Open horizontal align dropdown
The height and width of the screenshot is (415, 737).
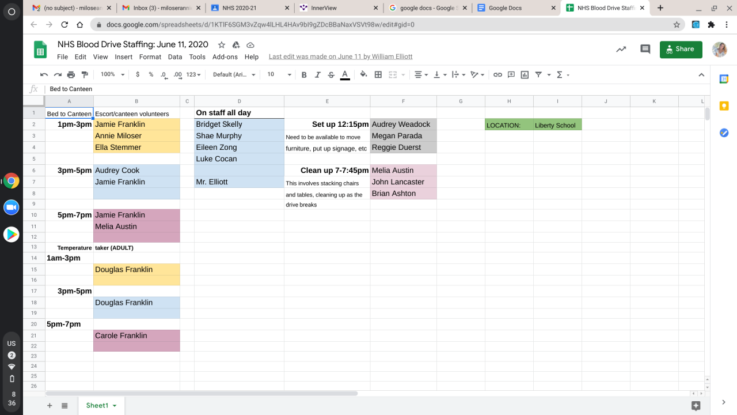pyautogui.click(x=421, y=74)
